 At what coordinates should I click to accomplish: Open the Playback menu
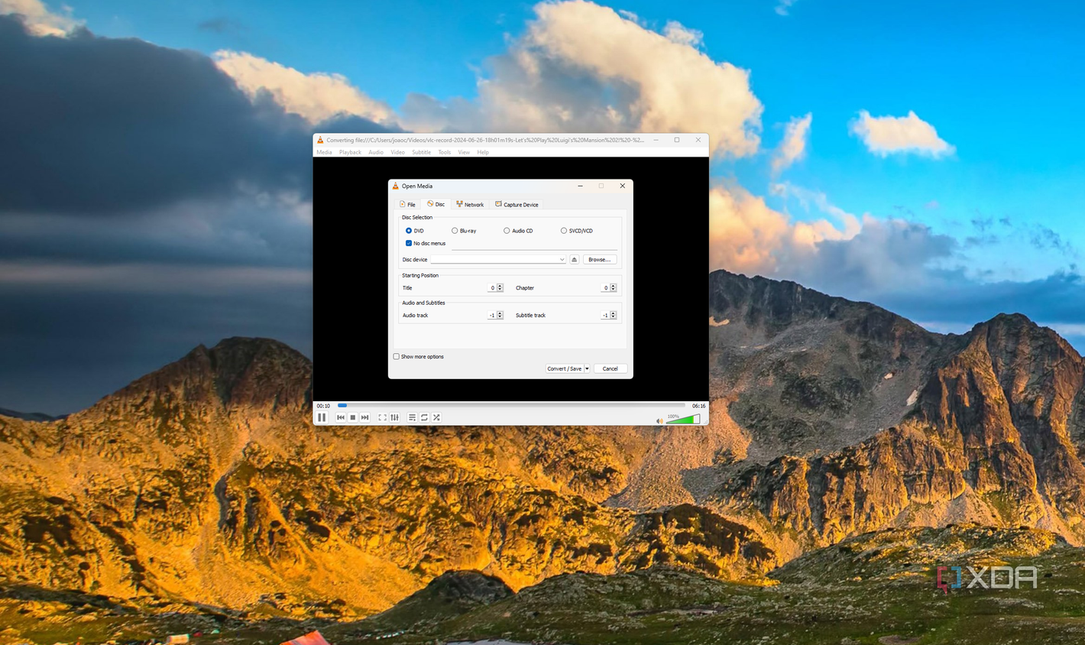coord(350,152)
